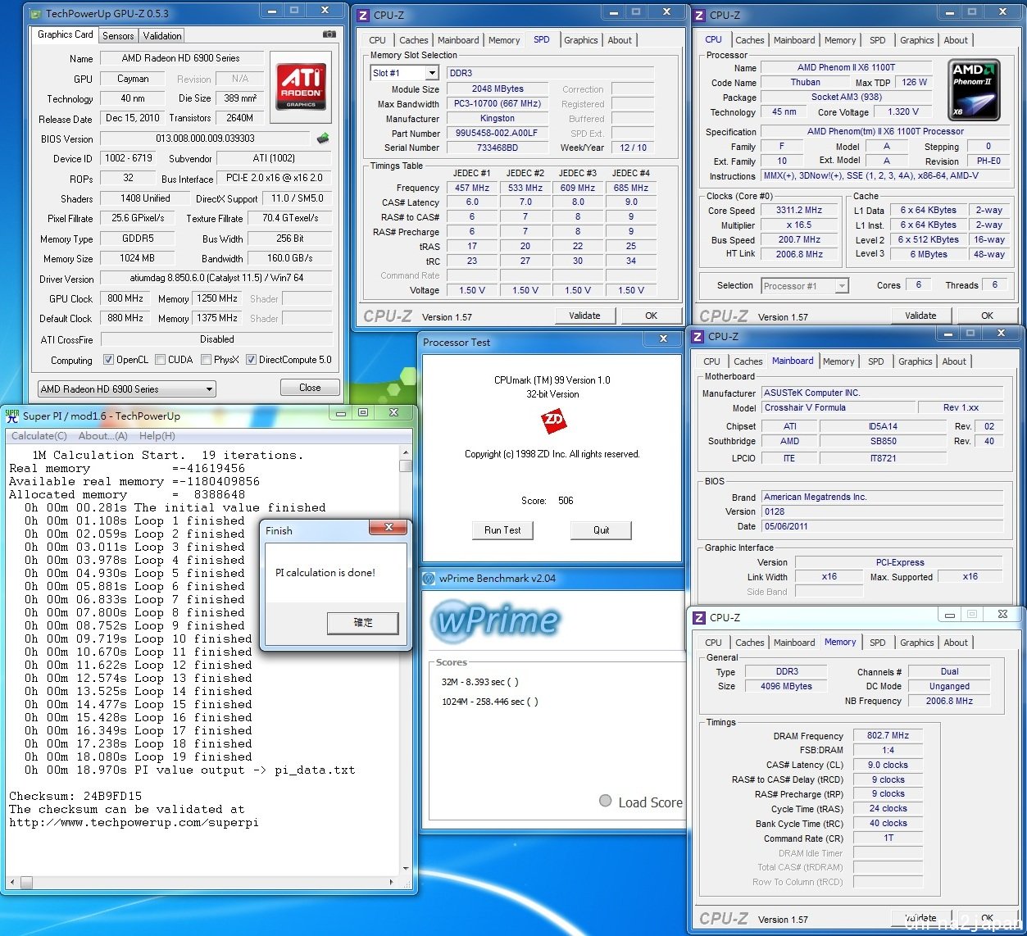Click the title bar icon of the CPU-Z memory timings window
The image size is (1027, 936).
[x=699, y=617]
